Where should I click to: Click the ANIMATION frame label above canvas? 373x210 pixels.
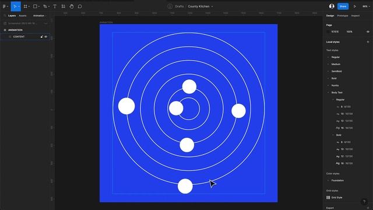point(106,22)
